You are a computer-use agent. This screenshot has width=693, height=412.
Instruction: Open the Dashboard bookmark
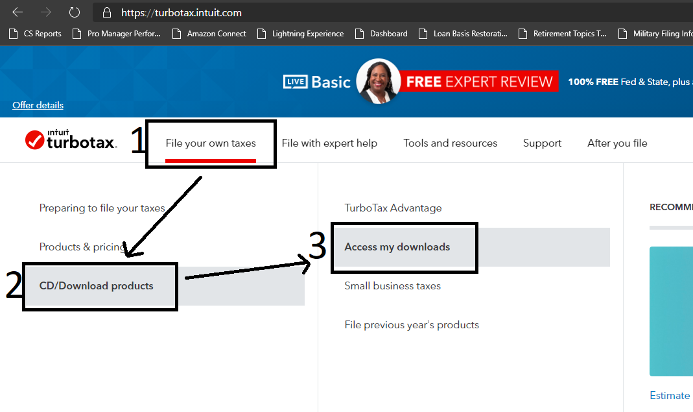coord(381,34)
